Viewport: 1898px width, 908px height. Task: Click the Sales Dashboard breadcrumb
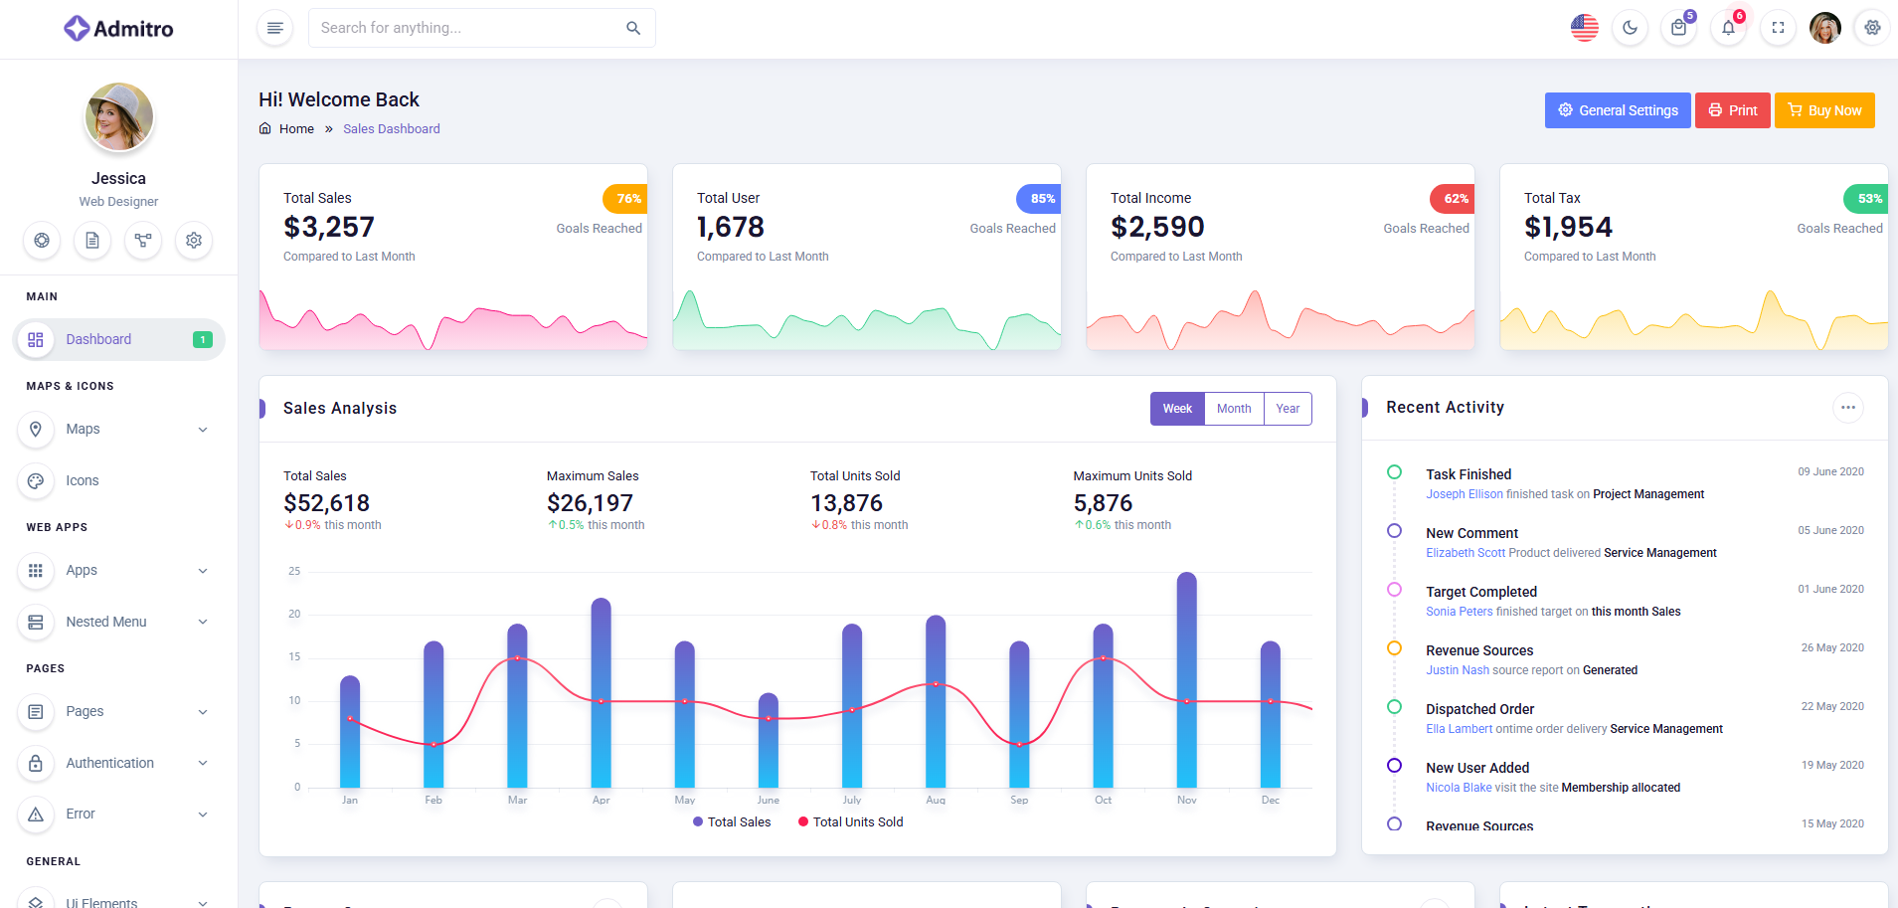[x=392, y=129]
